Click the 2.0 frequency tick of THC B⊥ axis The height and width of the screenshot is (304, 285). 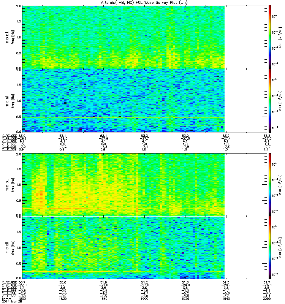click(19, 154)
